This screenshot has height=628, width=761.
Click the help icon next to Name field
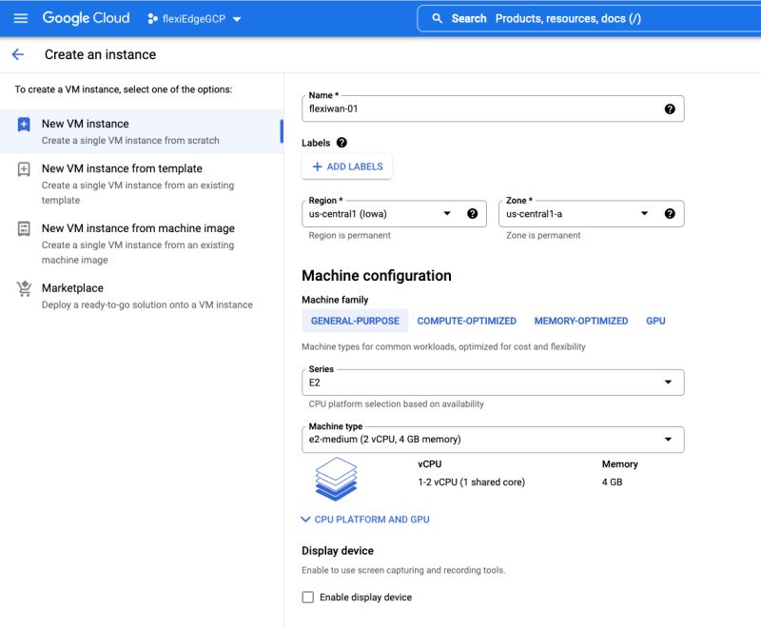(x=670, y=108)
